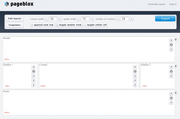Delete the Header block with X icon
180x119 pixels.
pyautogui.click(x=171, y=40)
